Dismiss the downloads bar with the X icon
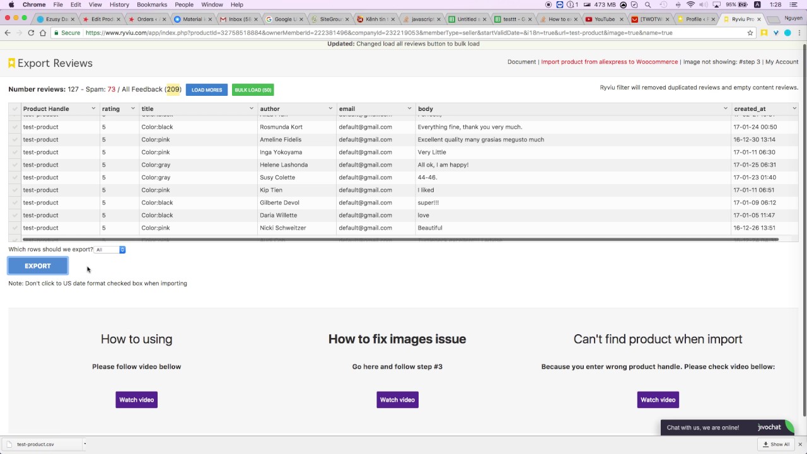Screen dimensions: 807x454 click(x=799, y=444)
